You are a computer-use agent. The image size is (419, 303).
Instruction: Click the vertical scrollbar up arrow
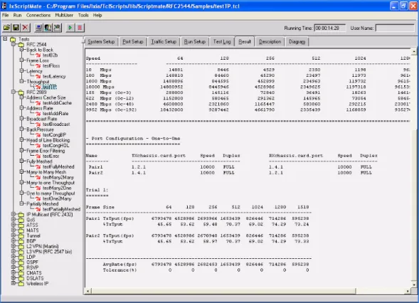point(414,51)
